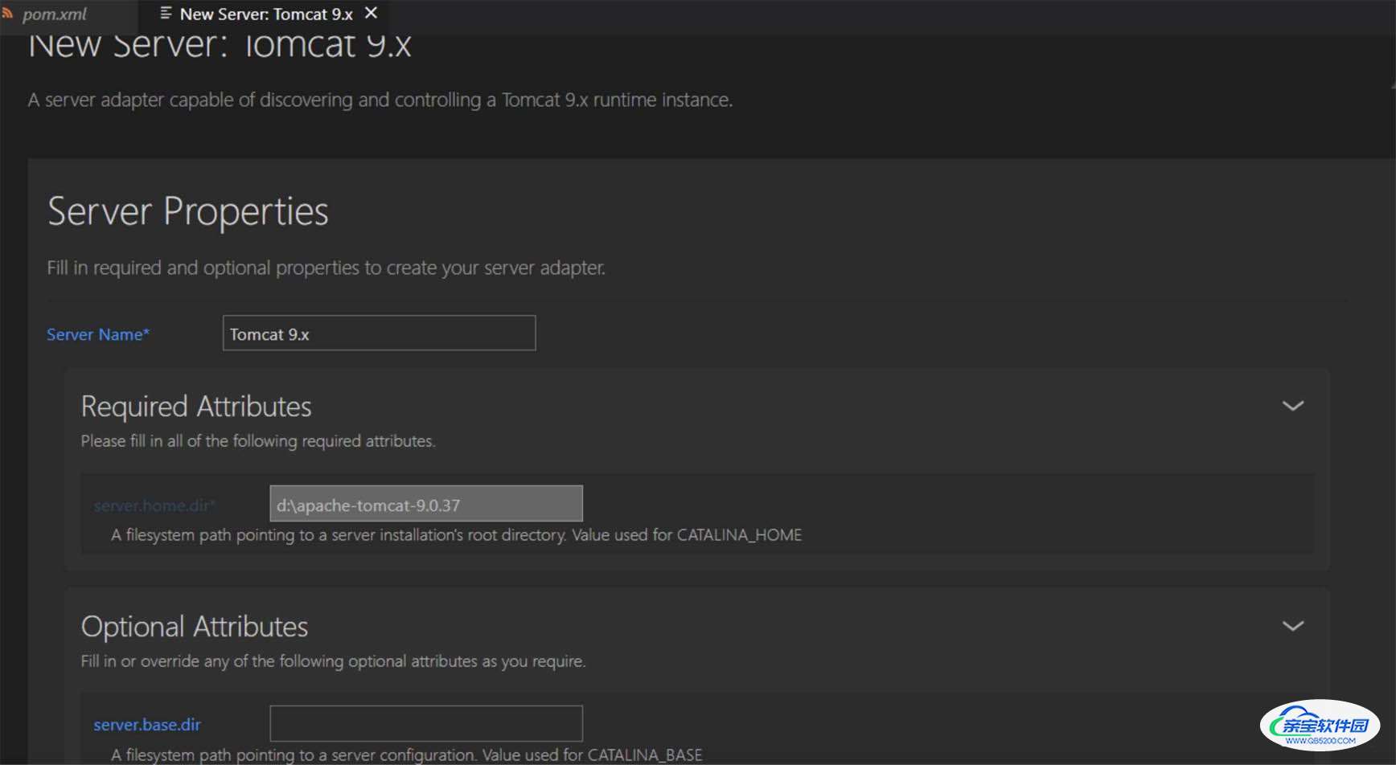Click 'Please fill in all of the following' text
This screenshot has height=765, width=1396.
[258, 441]
